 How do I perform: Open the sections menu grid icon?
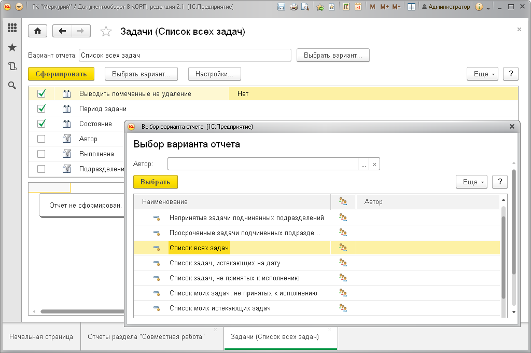coord(12,28)
